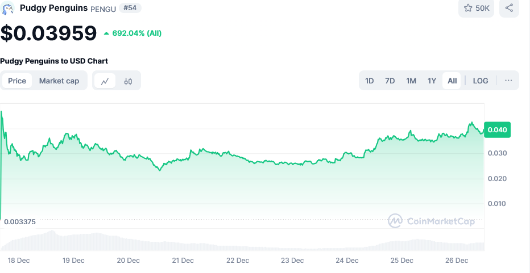Toggle the LOG scale option
The height and width of the screenshot is (273, 530).
pyautogui.click(x=481, y=81)
